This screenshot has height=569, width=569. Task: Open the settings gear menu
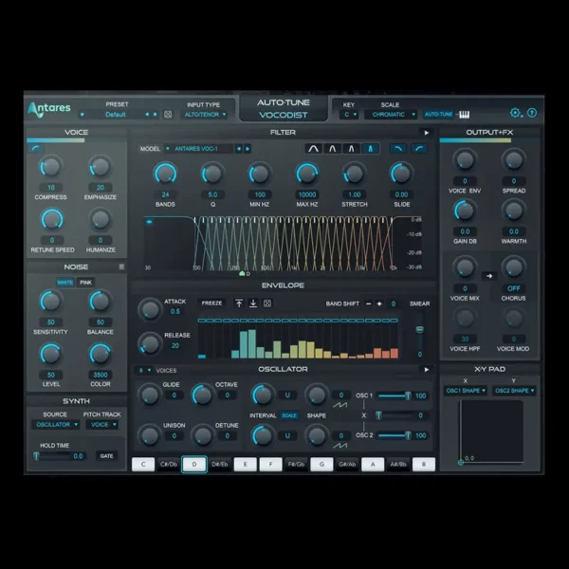tap(515, 113)
